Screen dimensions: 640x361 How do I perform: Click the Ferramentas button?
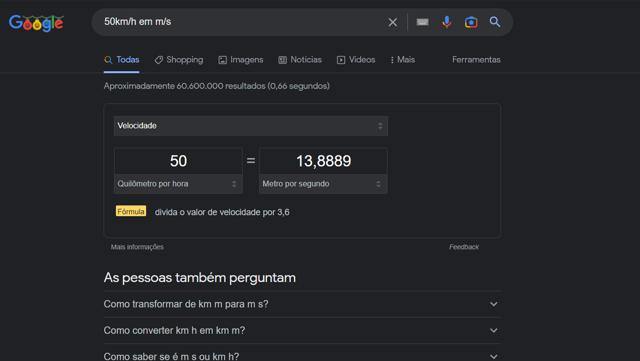476,59
